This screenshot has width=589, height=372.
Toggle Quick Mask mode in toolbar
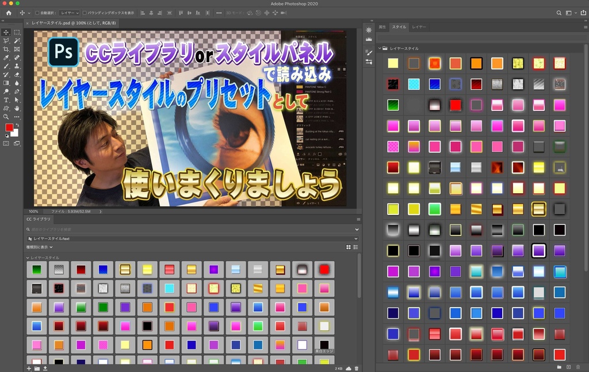6,143
